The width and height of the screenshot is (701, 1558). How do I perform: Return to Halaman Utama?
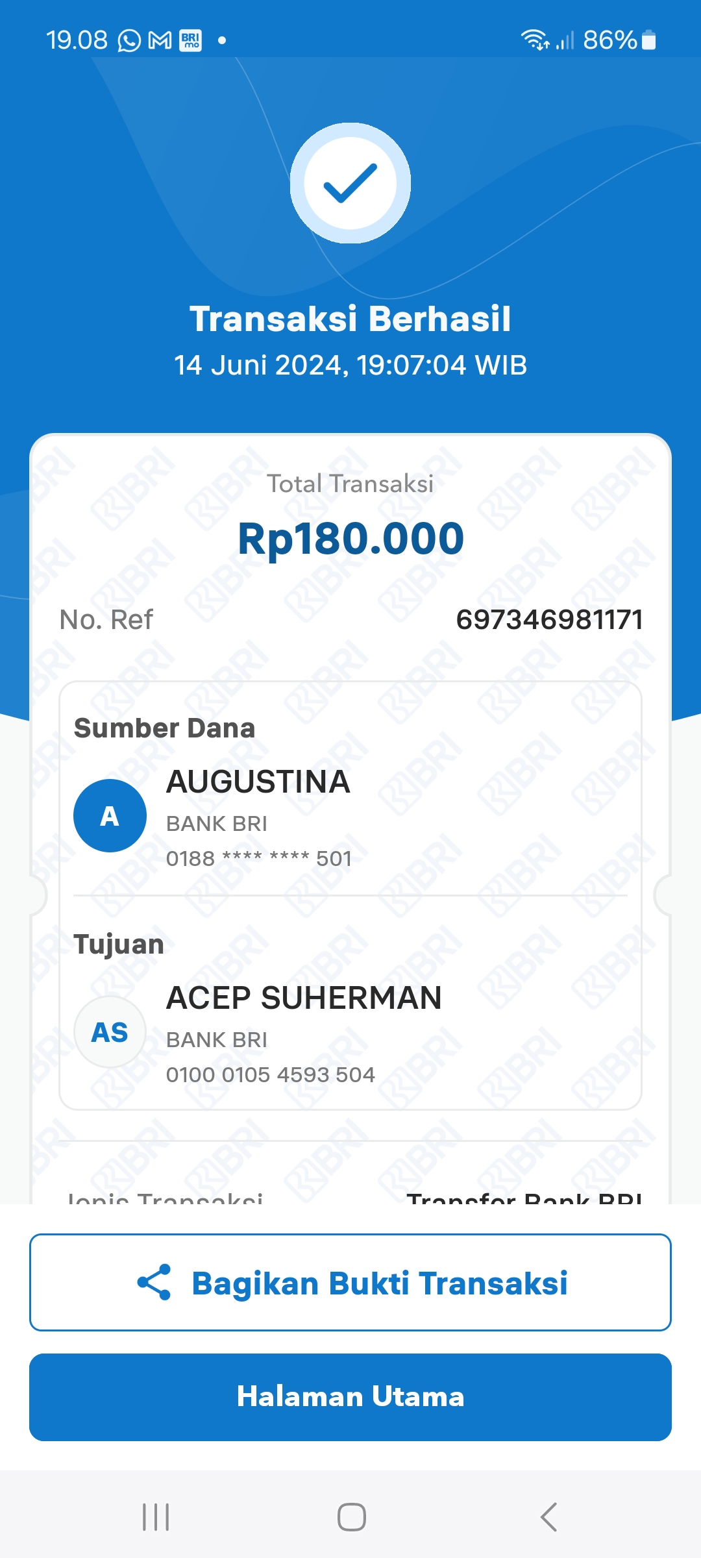[350, 1397]
